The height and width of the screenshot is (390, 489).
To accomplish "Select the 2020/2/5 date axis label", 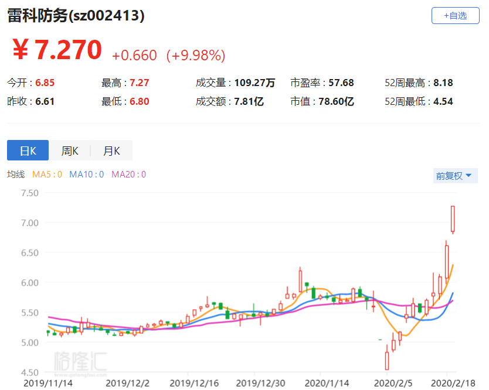I will 393,383.
